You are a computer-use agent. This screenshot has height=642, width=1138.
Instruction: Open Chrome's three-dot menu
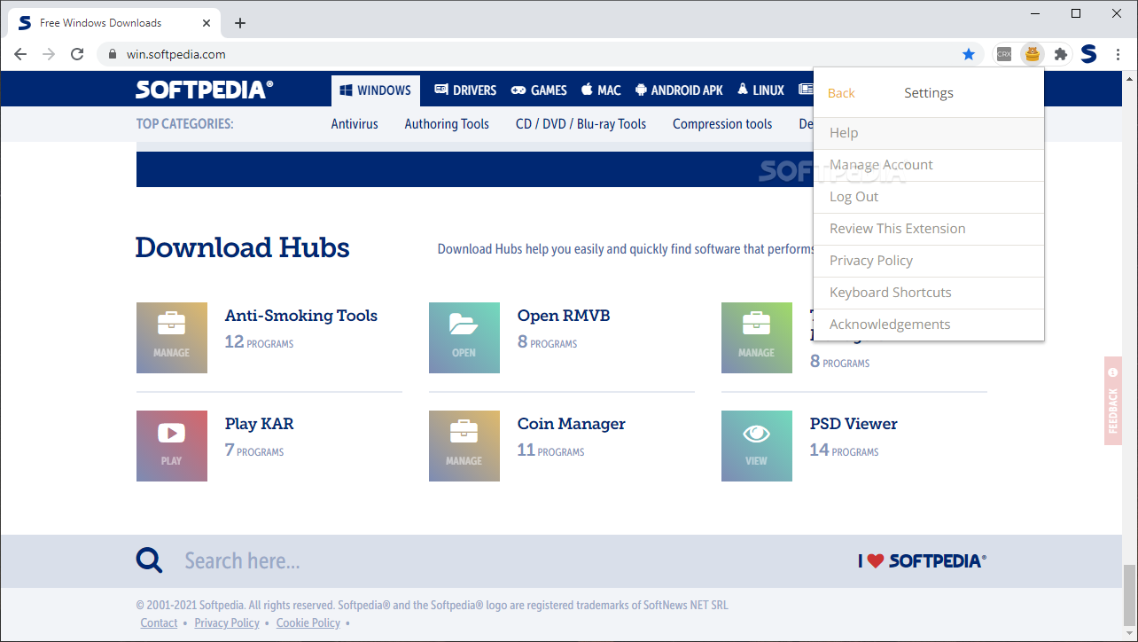tap(1119, 54)
